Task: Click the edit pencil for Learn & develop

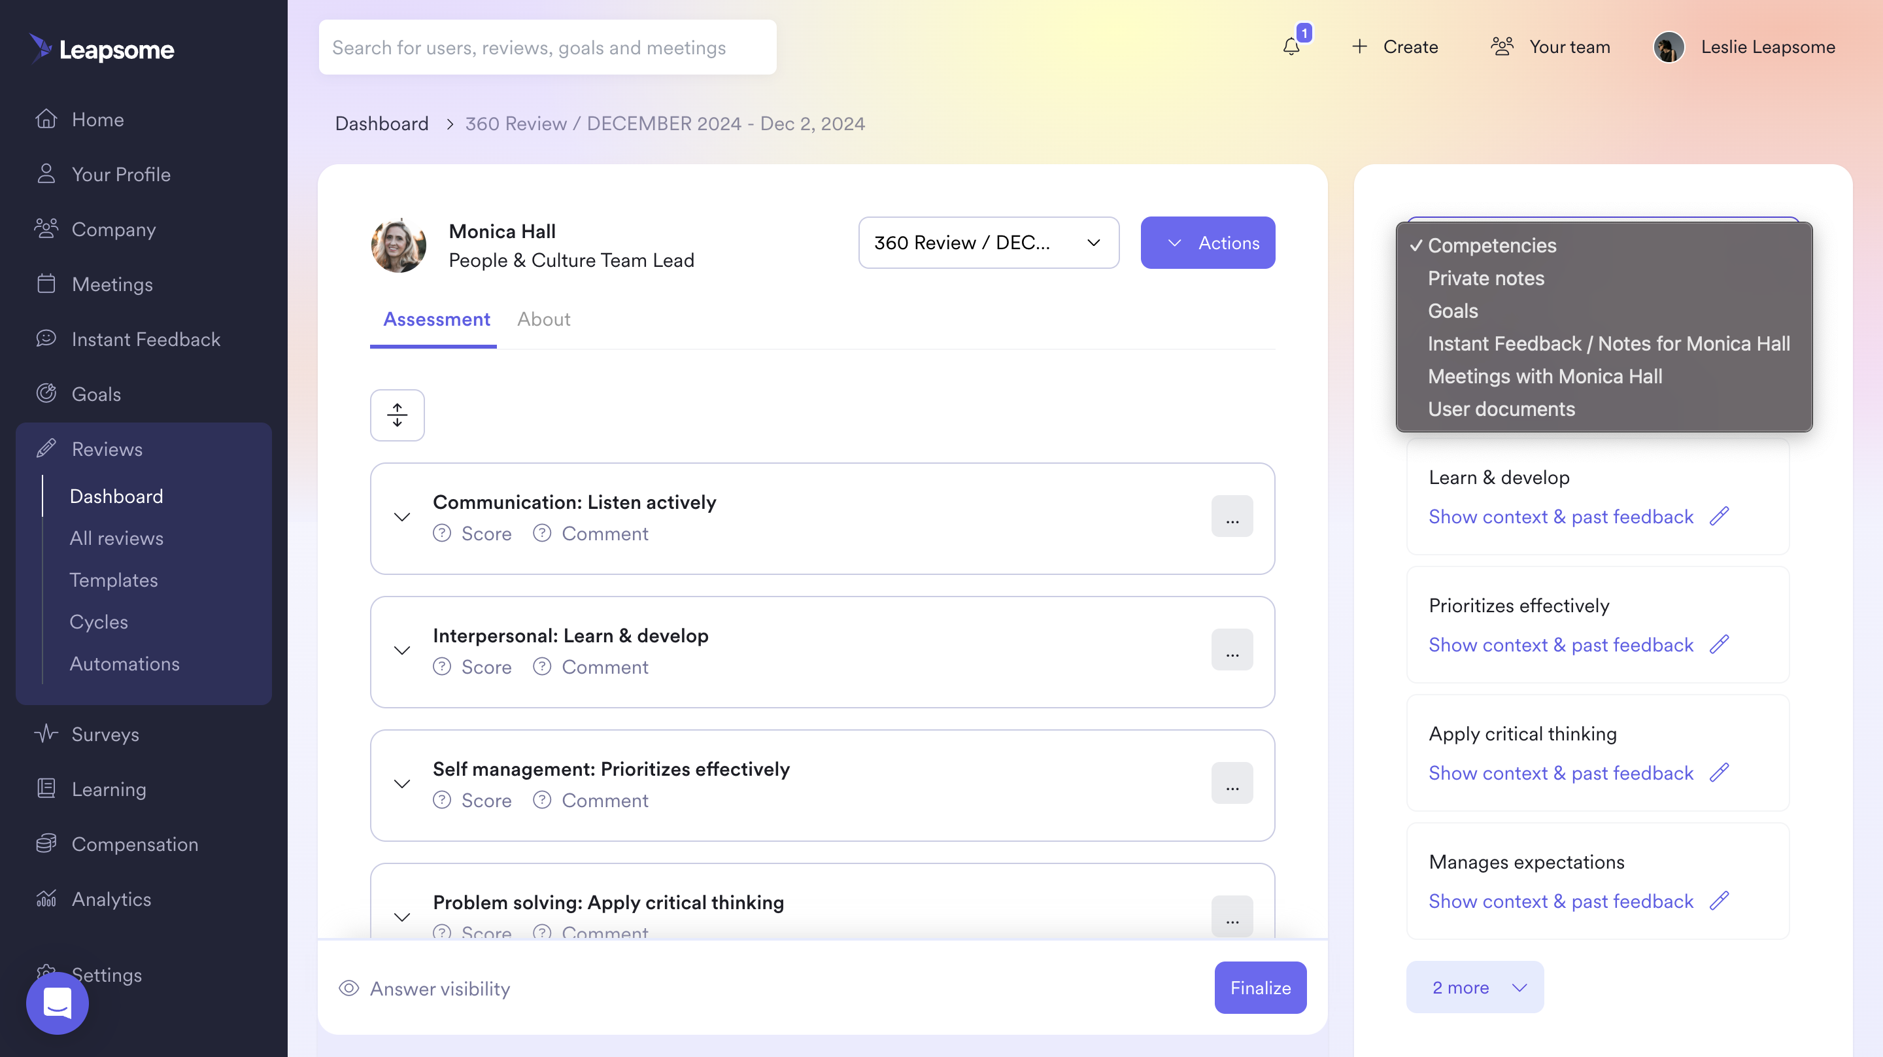Action: [1720, 517]
